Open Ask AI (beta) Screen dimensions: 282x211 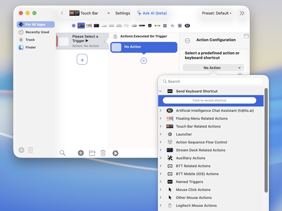point(152,13)
